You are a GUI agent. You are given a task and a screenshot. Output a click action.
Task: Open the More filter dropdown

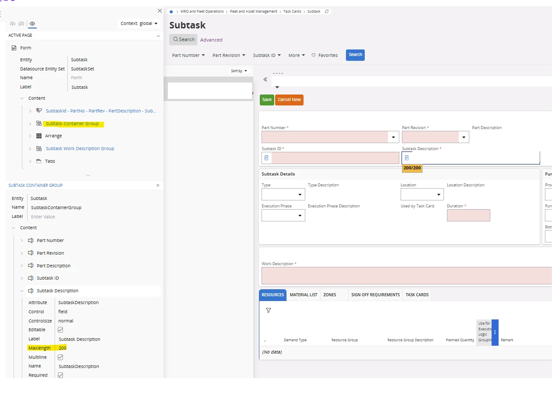coord(297,56)
